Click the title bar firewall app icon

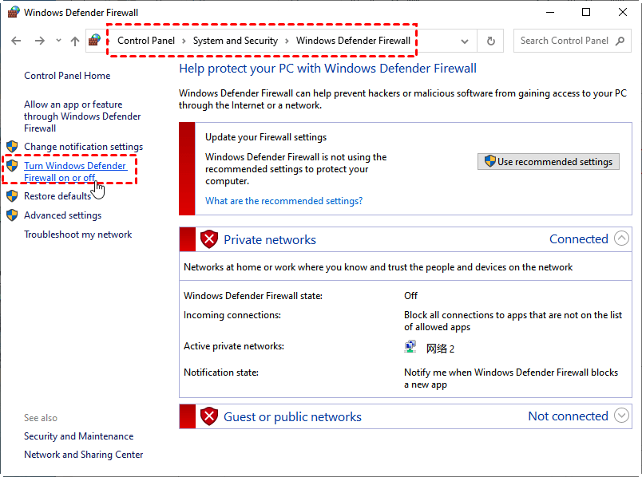click(14, 12)
